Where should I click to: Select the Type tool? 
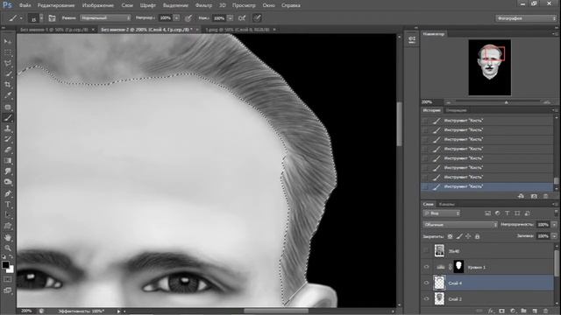pyautogui.click(x=8, y=205)
